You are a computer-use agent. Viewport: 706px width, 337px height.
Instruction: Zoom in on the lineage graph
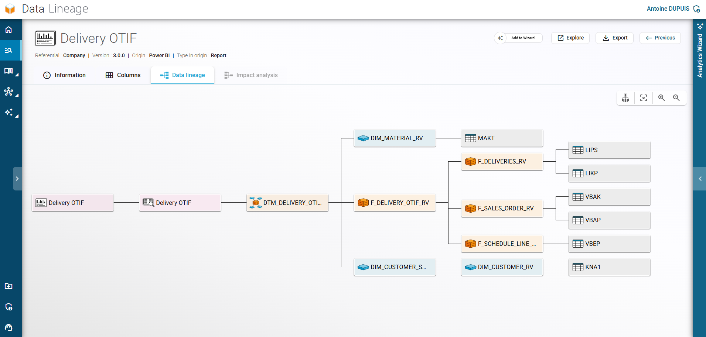[661, 98]
